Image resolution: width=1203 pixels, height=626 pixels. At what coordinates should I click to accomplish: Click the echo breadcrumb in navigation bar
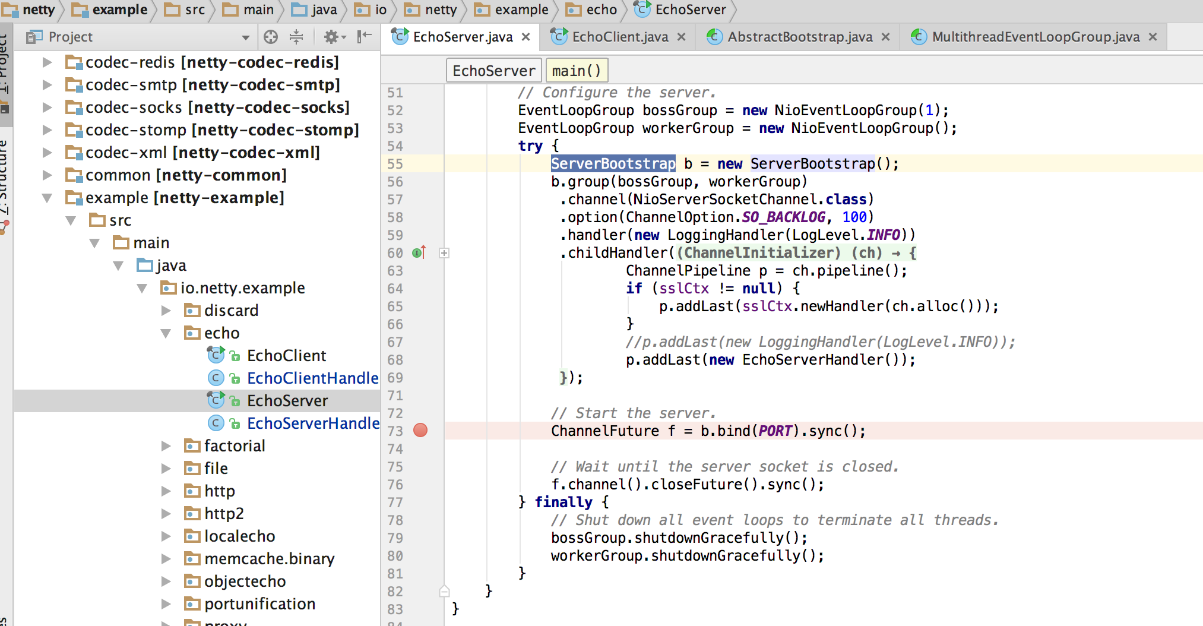pos(592,10)
